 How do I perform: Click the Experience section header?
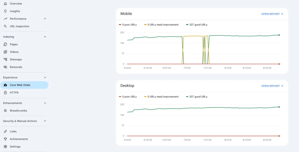point(10,77)
